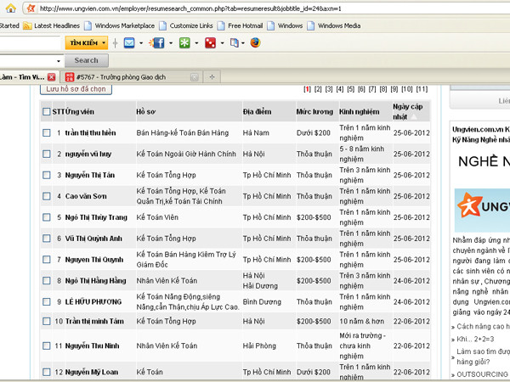Click the Facebook toolbar icon

click(157, 42)
